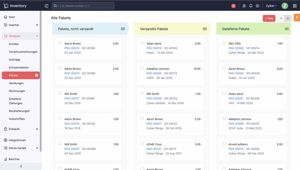Open Aufträge in the sidebar
300x170 pixels.
point(15,59)
